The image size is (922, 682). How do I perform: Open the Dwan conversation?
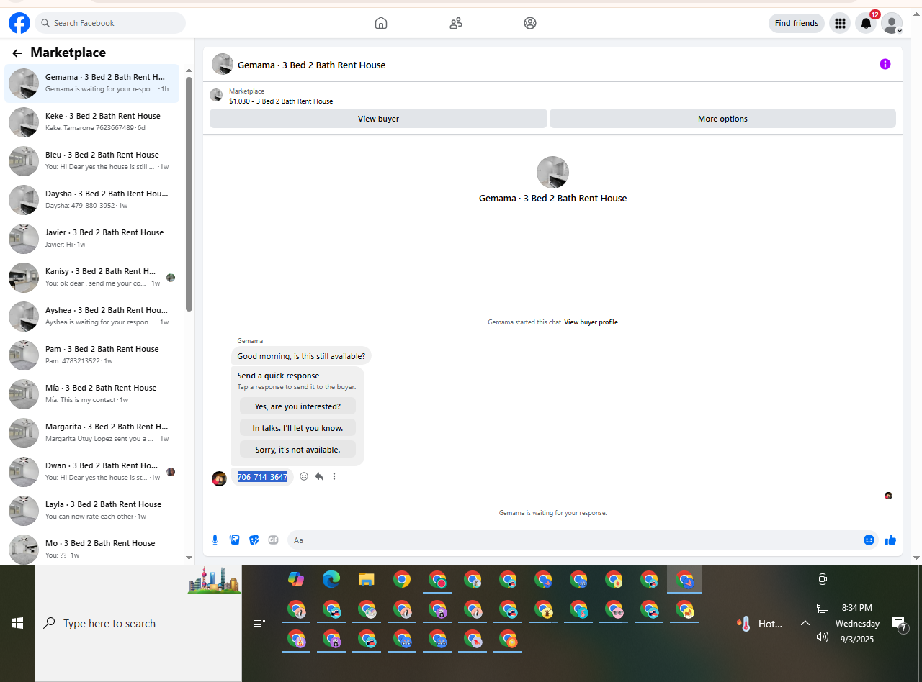[92, 472]
